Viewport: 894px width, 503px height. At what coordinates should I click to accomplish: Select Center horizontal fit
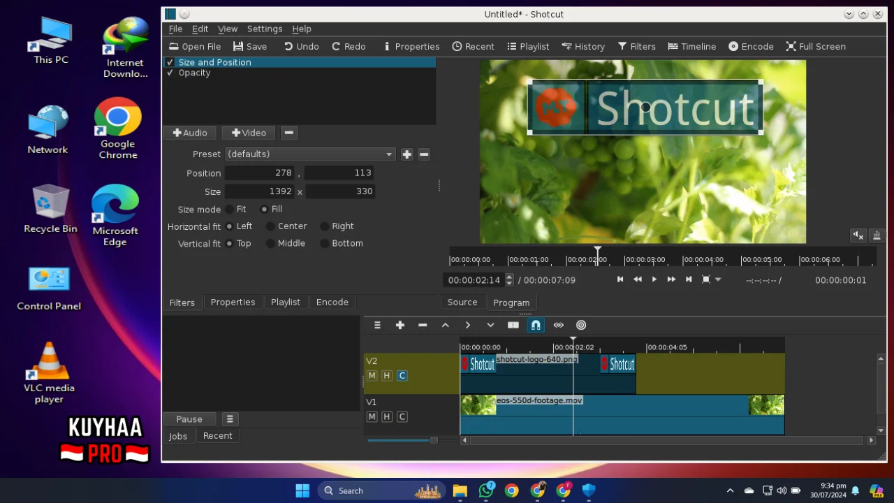(286, 226)
